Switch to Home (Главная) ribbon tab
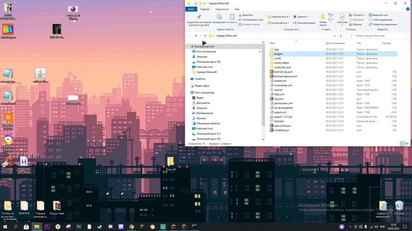Viewport: 412px width, 231px height. tap(205, 9)
